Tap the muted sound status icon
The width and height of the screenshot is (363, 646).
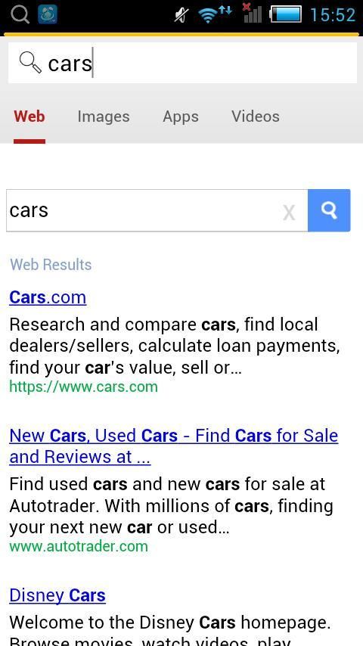coord(181,15)
